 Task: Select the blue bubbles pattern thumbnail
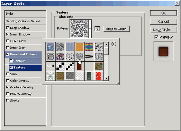[x=51, y=47]
